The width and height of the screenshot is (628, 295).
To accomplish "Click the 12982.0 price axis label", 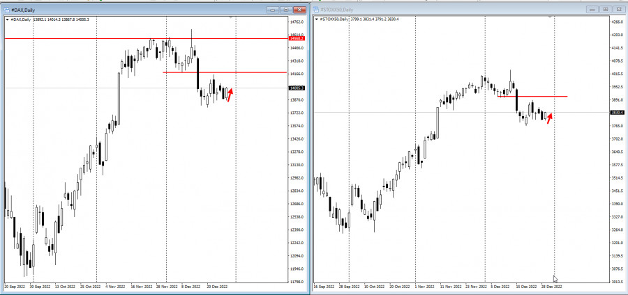I will point(297,178).
